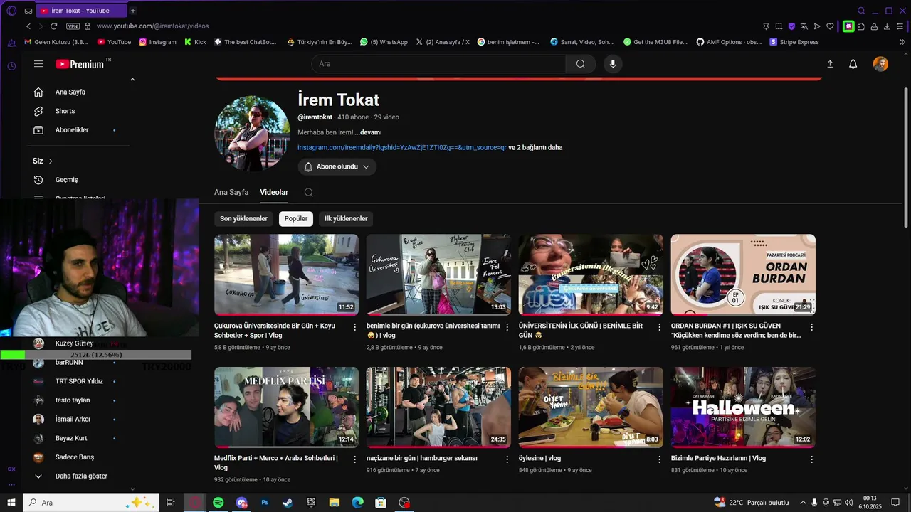Open the İrem Tokat channel avatar
Screen dimensions: 911x512
tap(253, 134)
